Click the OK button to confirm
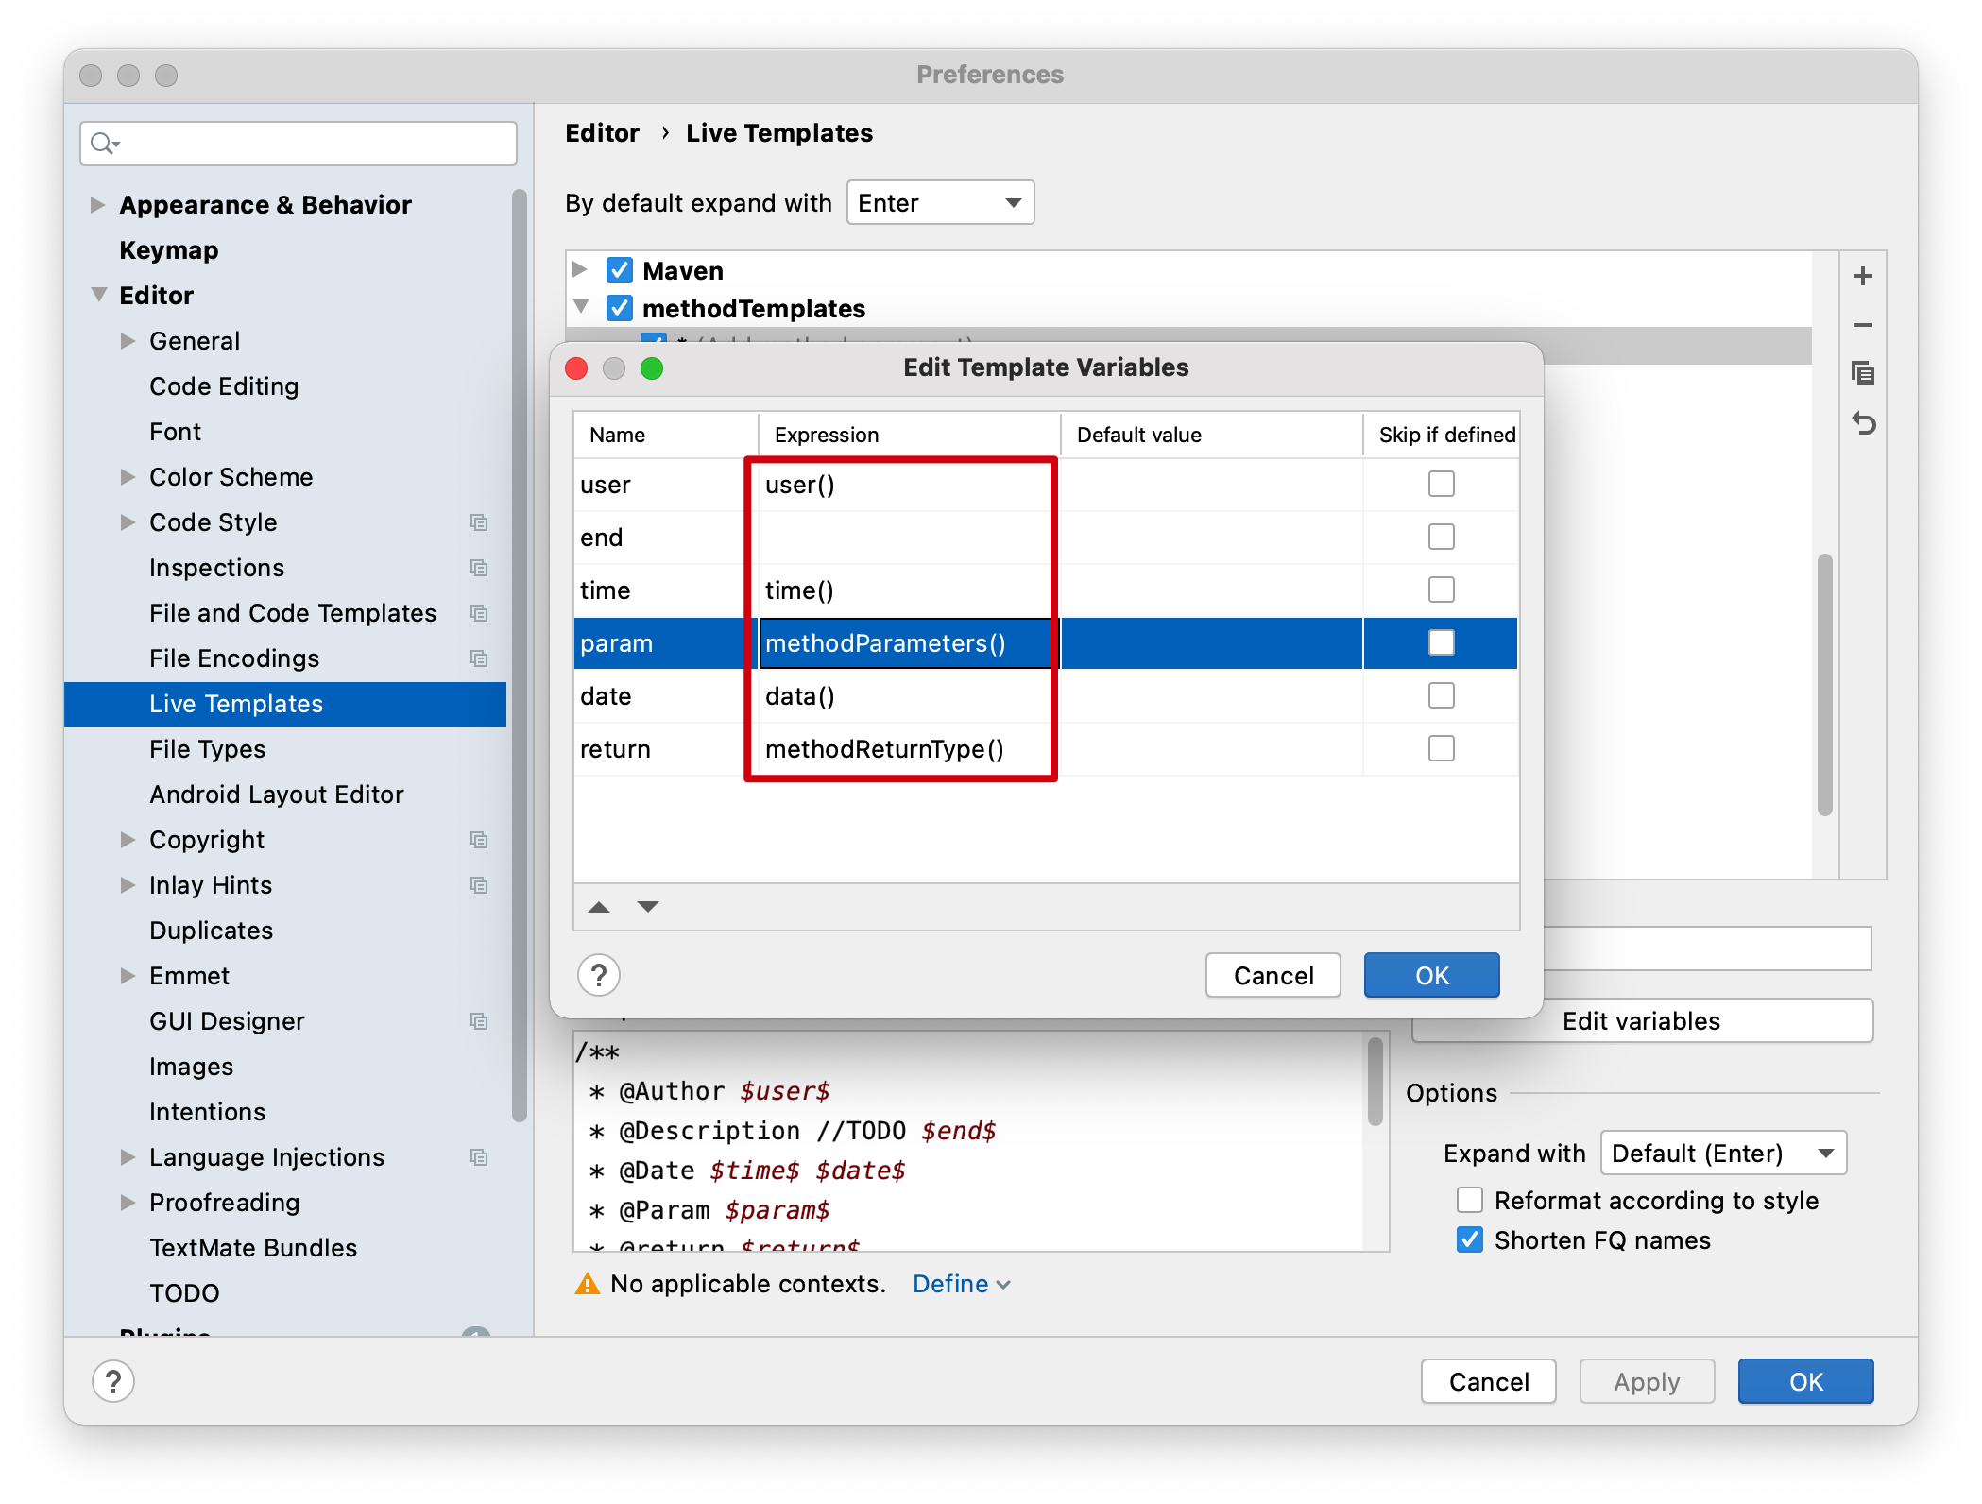This screenshot has width=1982, height=1504. click(1427, 973)
